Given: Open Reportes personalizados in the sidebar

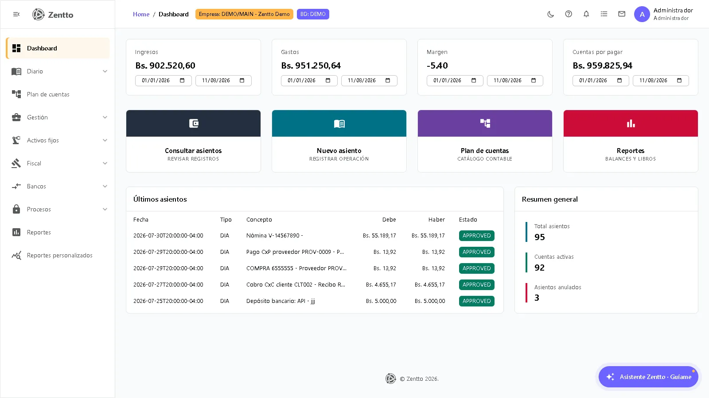Looking at the screenshot, I should (x=58, y=255).
